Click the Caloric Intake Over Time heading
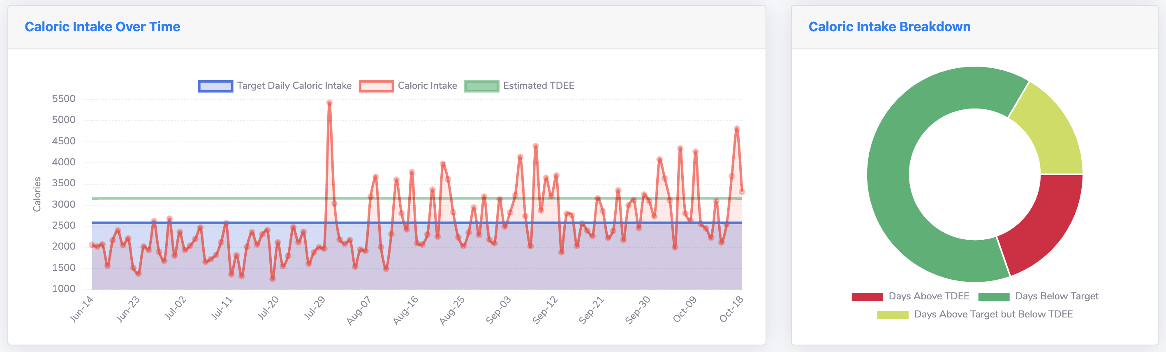This screenshot has height=352, width=1166. coord(102,27)
